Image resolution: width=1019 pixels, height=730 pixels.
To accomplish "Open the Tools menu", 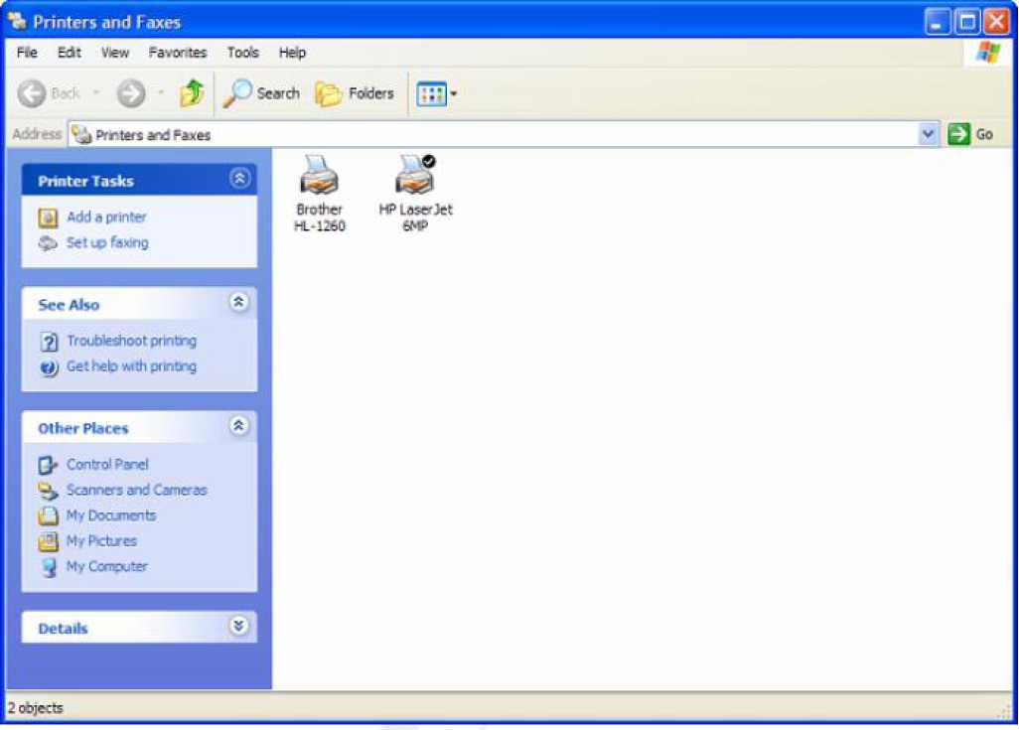I will tap(242, 53).
